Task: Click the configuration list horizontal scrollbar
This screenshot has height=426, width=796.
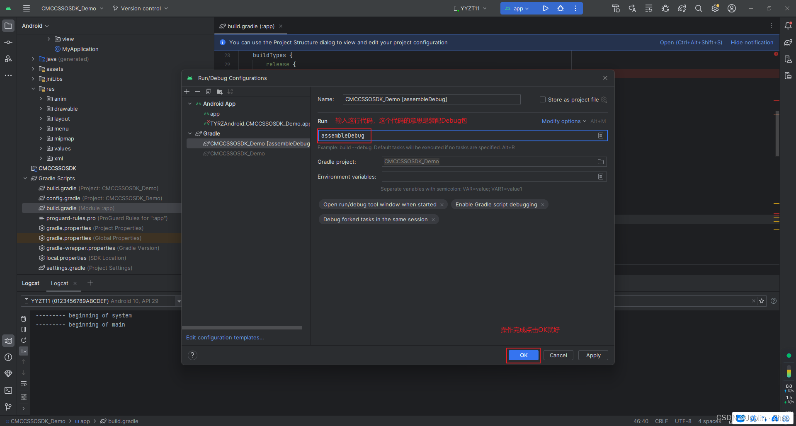Action: point(242,328)
